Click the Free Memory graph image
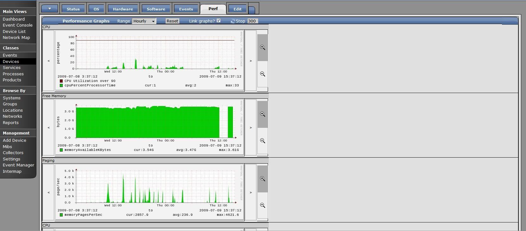This screenshot has width=526, height=231. click(149, 127)
